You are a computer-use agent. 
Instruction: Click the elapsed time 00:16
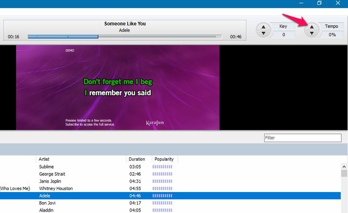(x=13, y=37)
